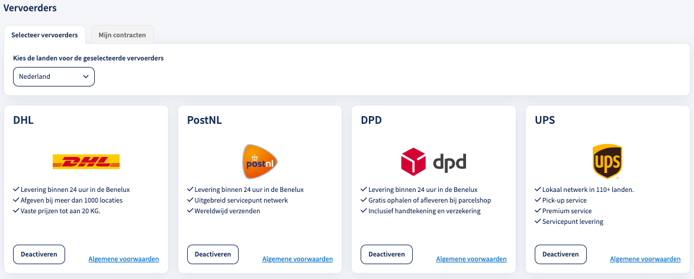Deactivate the DPD carrier
The height and width of the screenshot is (279, 694).
coord(387,254)
